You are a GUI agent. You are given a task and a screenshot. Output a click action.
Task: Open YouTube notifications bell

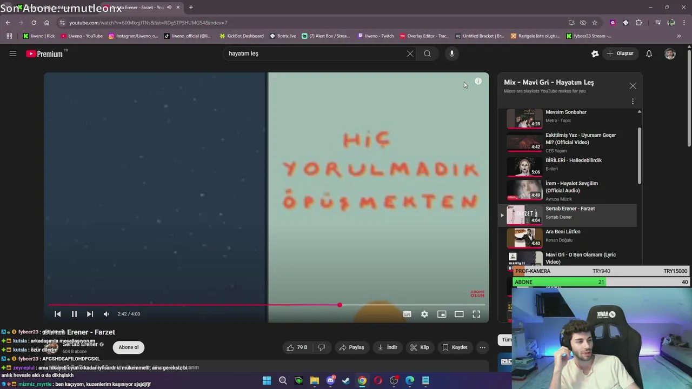coord(649,53)
